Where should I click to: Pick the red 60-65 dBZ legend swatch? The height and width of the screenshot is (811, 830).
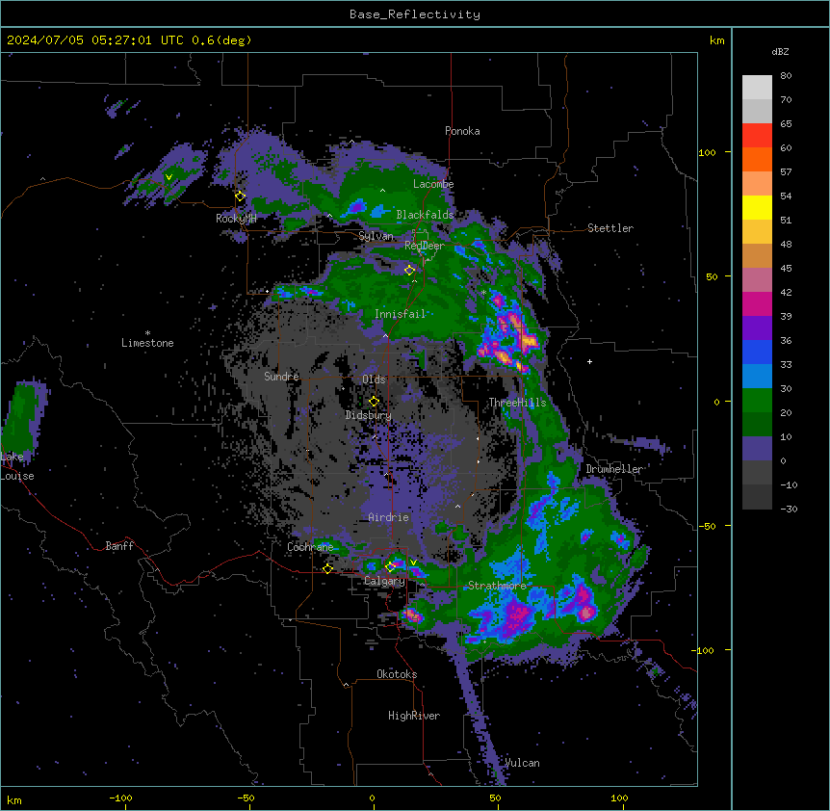(x=757, y=135)
